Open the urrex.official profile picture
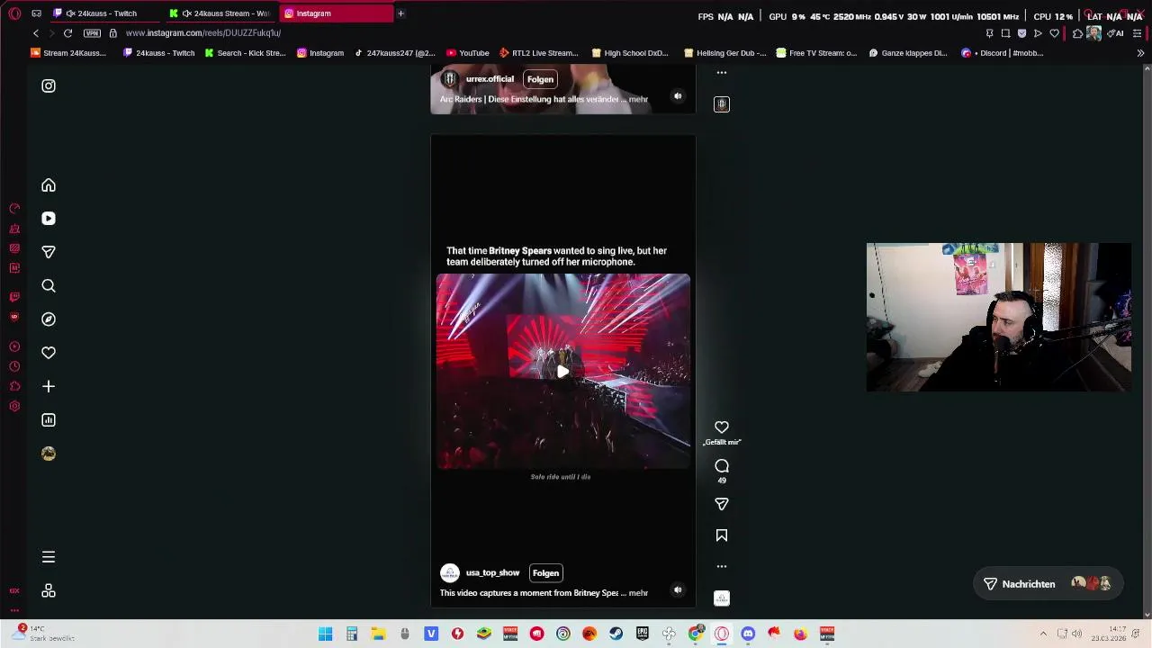 click(450, 79)
